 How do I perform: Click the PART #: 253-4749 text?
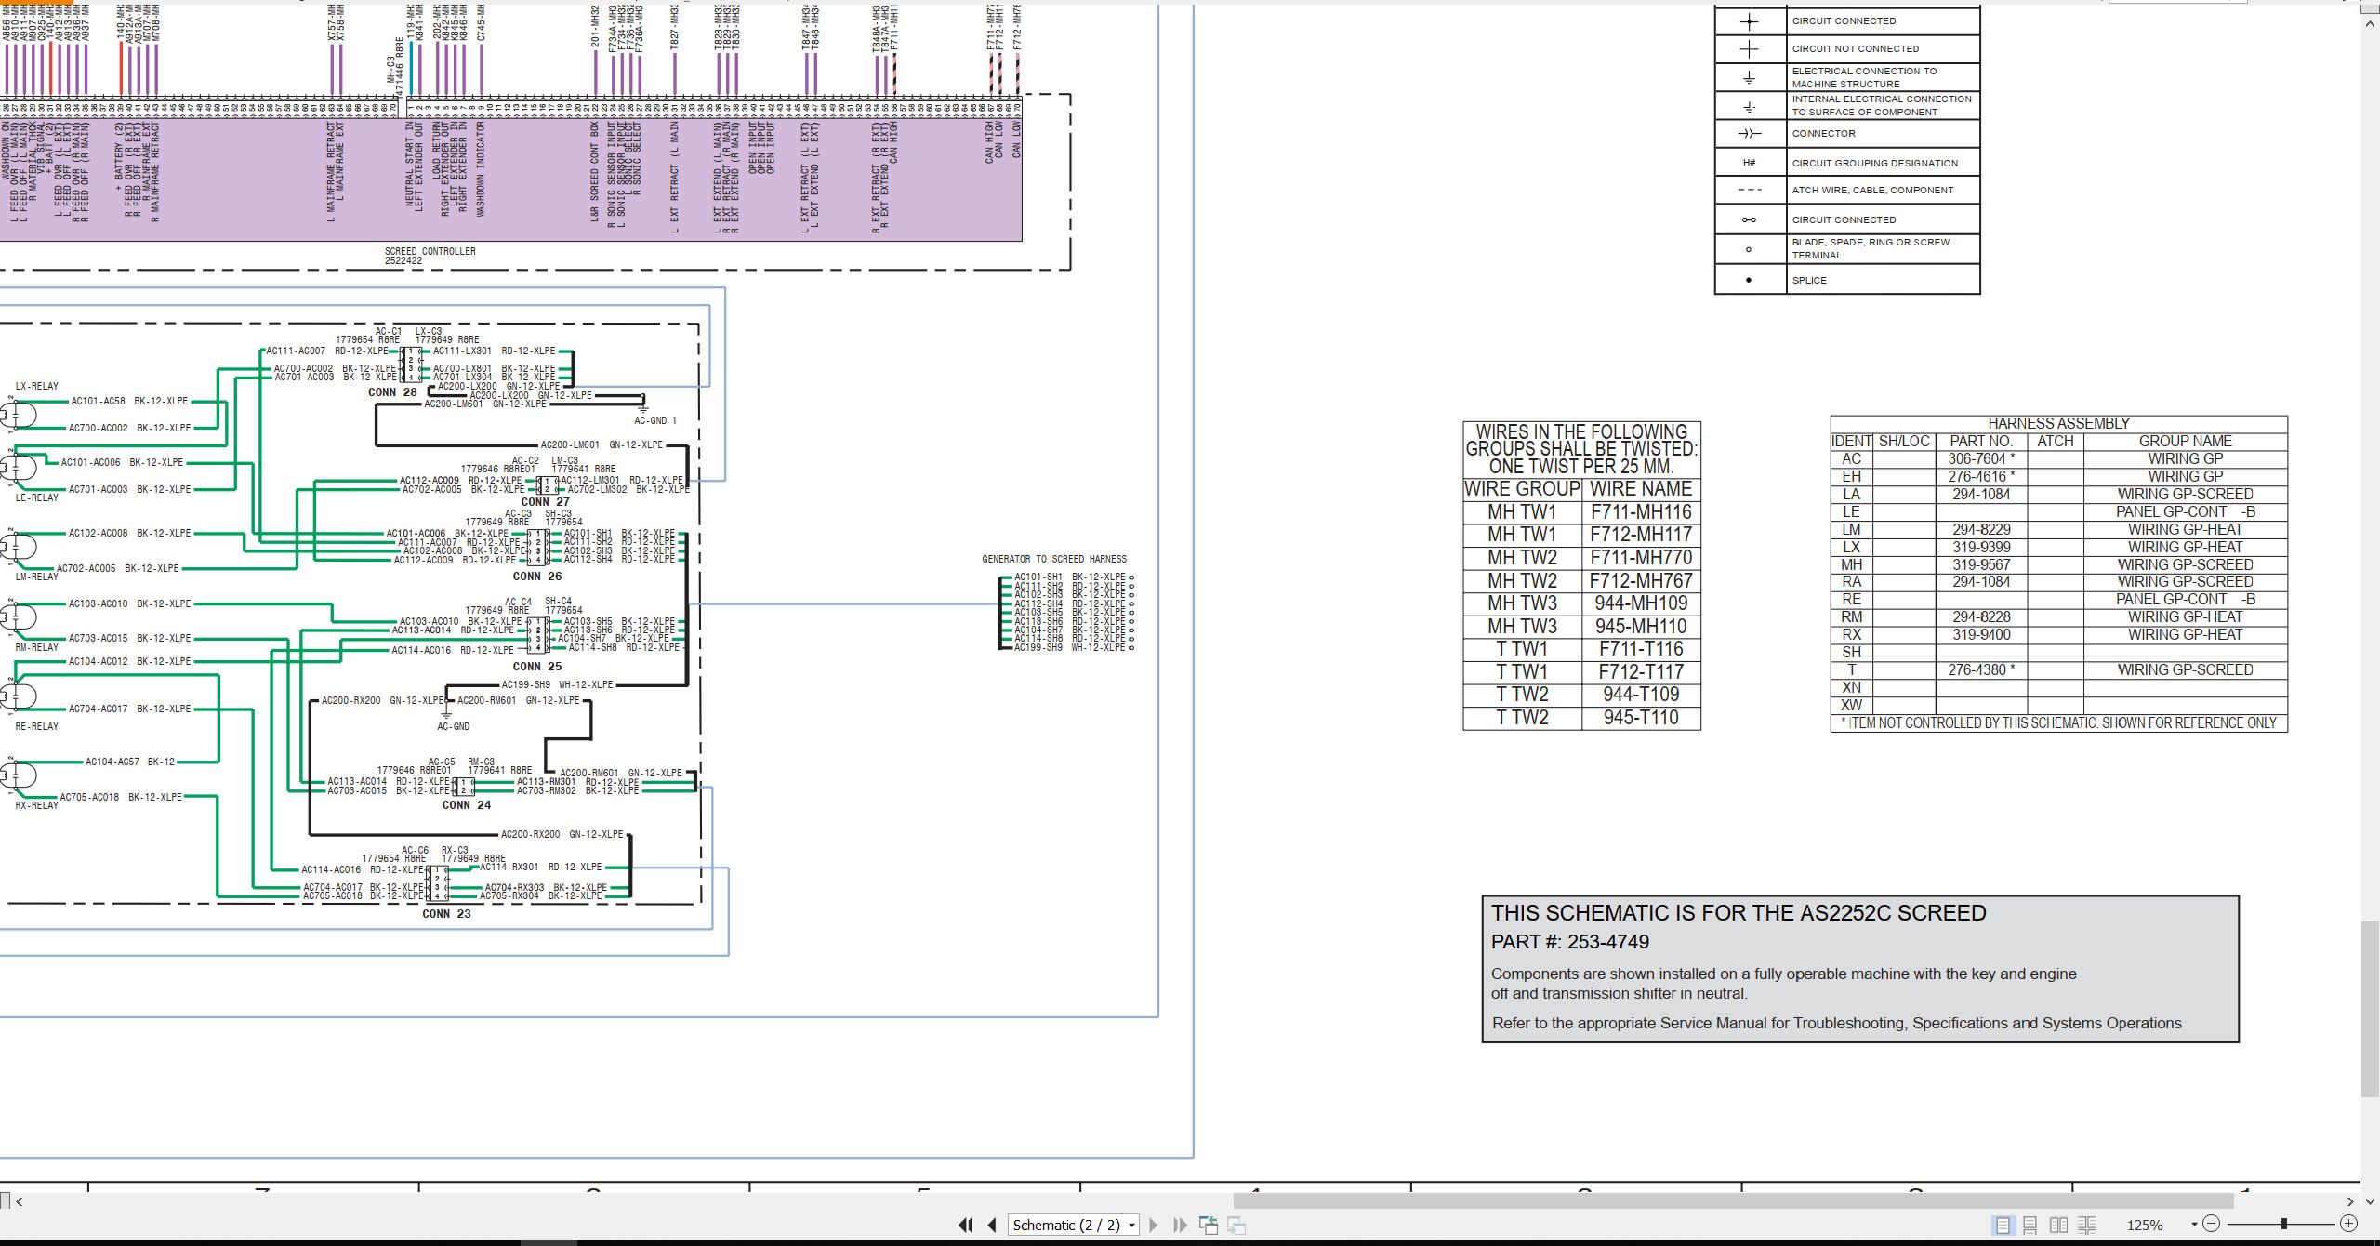pos(1570,942)
